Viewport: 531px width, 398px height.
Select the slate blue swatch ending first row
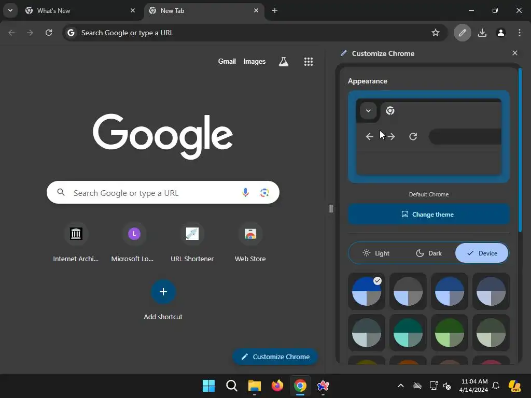491,291
